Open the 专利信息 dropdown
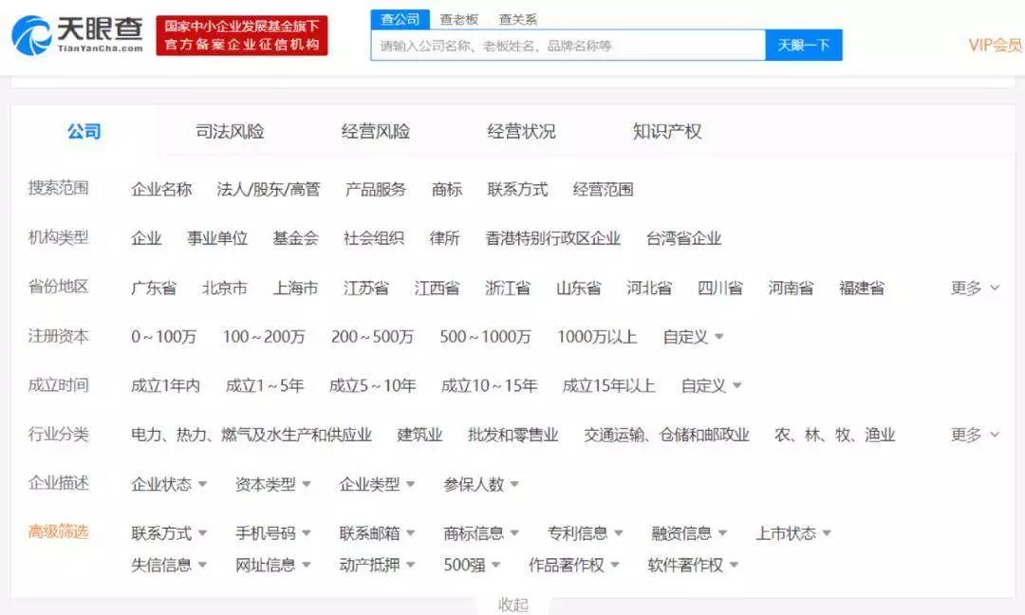The height and width of the screenshot is (615, 1025). [585, 533]
